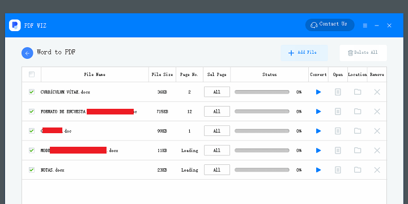The height and width of the screenshot is (204, 408).
Task: Set page selection for FORMATO DE ENCUESTA
Action: click(217, 112)
